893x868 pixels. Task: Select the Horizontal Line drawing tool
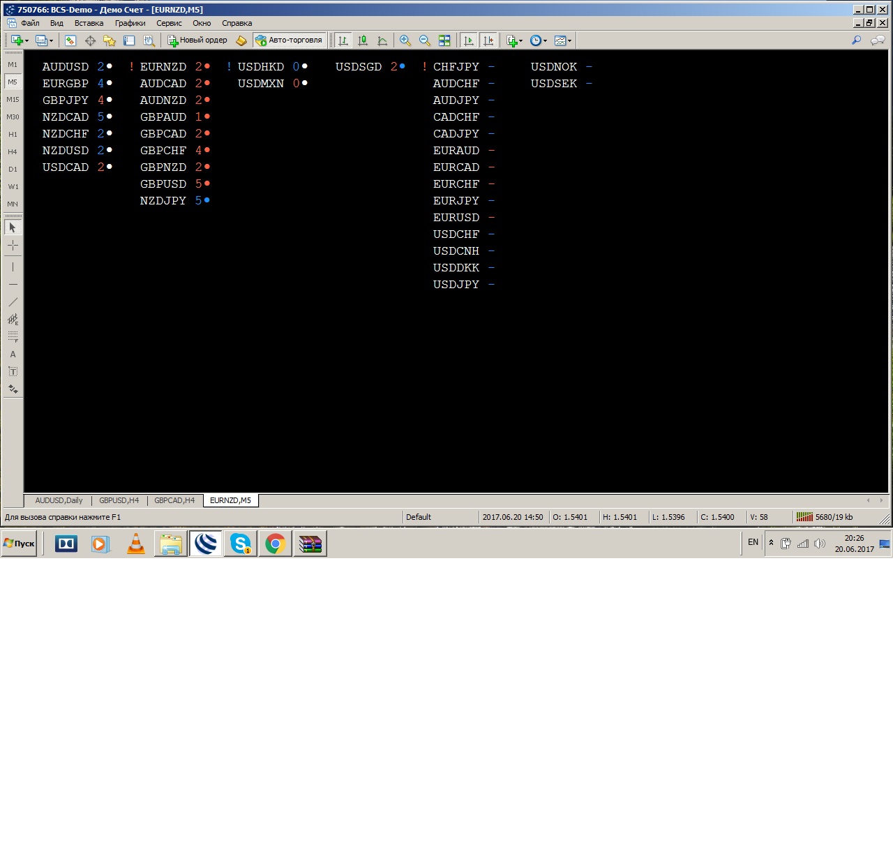13,285
